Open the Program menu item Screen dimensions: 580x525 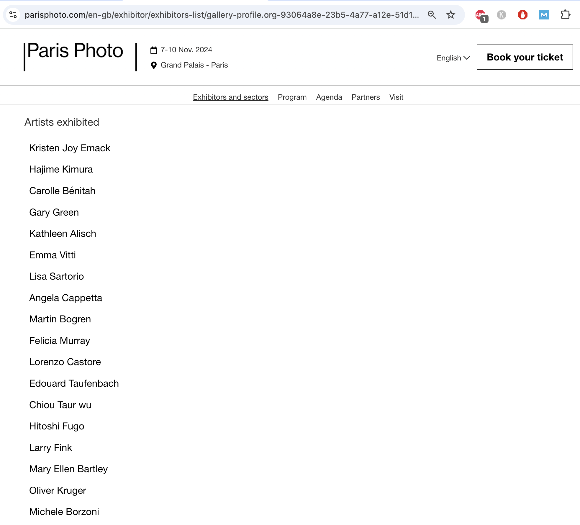tap(292, 97)
